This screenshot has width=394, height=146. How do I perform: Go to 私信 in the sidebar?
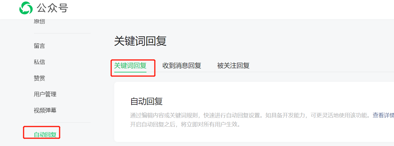point(39,62)
